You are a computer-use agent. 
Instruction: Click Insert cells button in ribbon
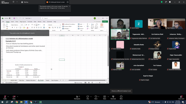(81, 24)
